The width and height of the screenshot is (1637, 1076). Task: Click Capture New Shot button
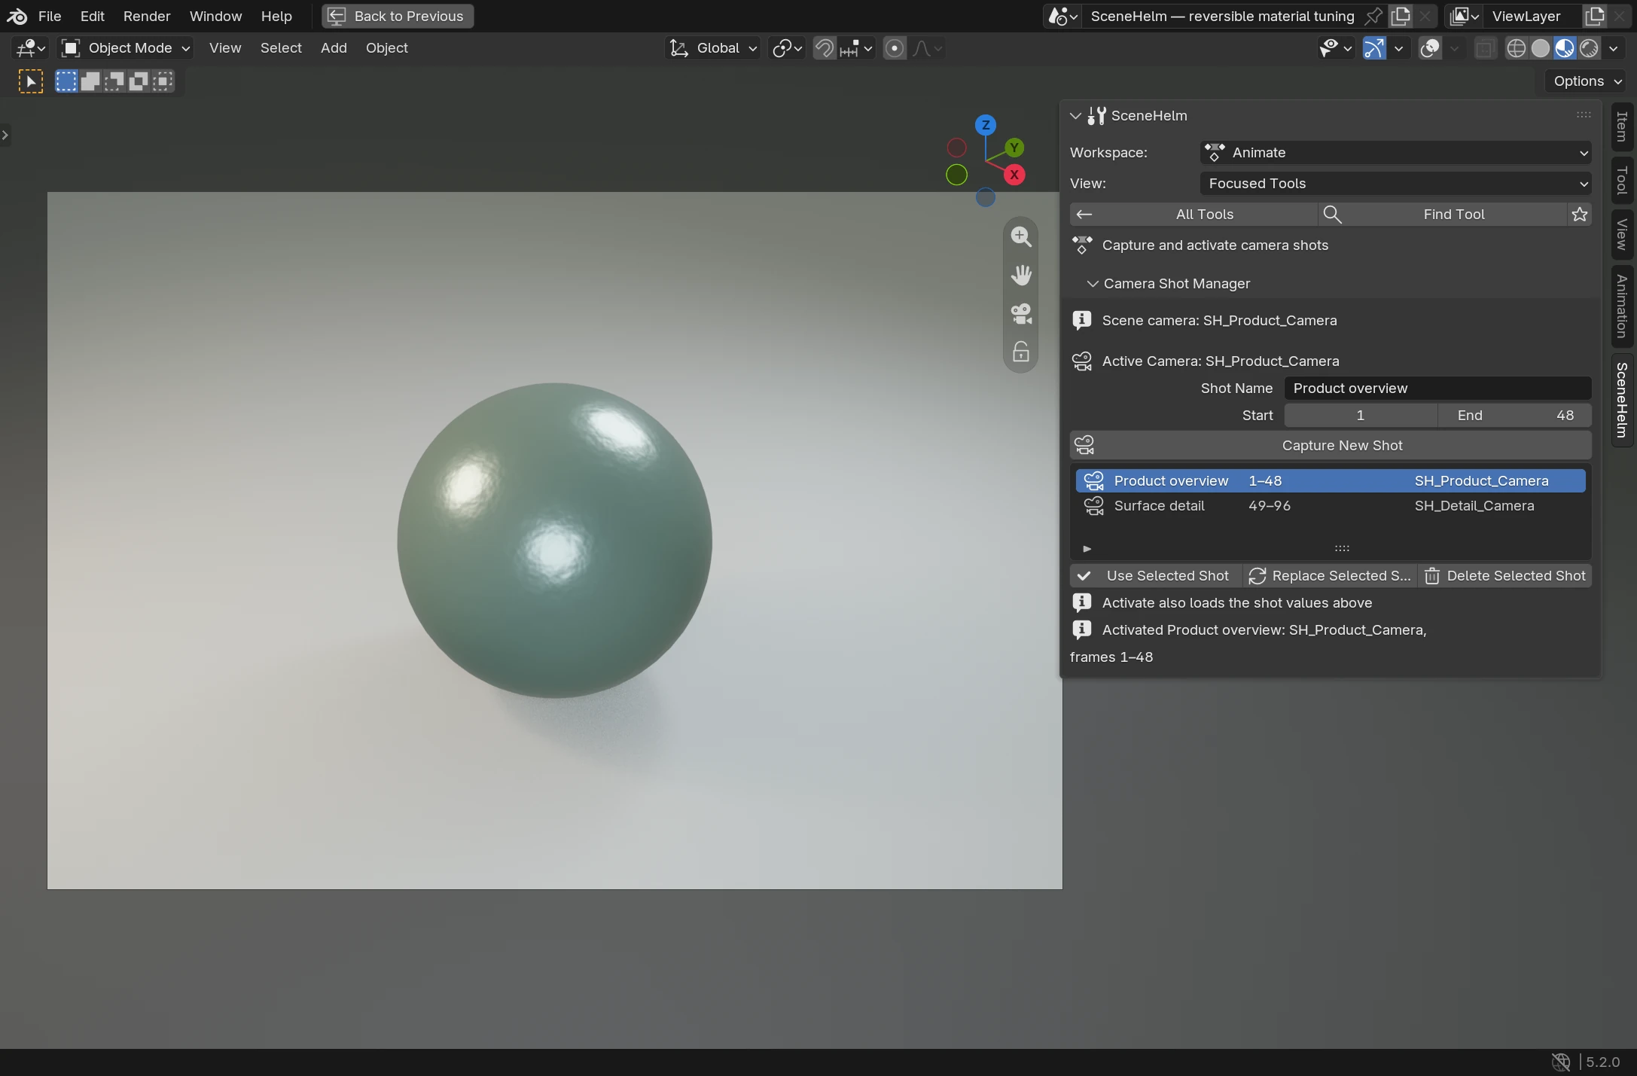(x=1331, y=446)
